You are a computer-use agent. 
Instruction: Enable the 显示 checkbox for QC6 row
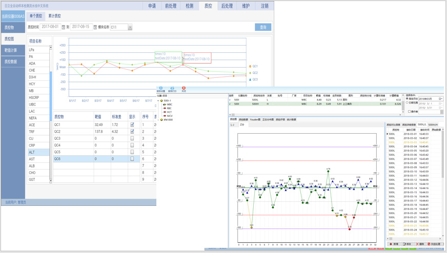132,159
